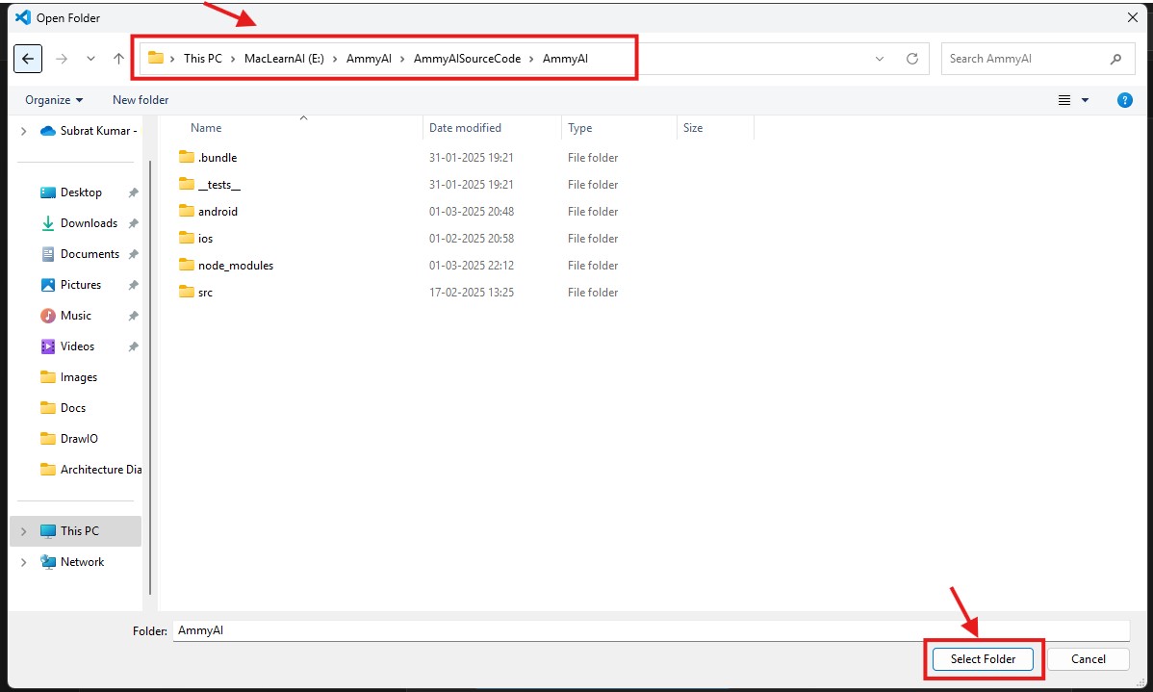Open the Organize dropdown menu

(54, 100)
